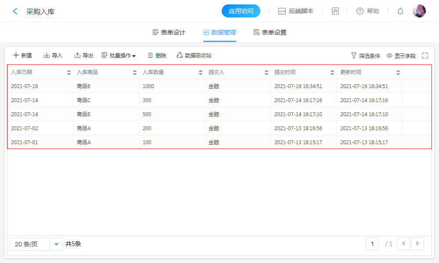Click the page number input field
The height and width of the screenshot is (263, 439).
(x=372, y=244)
